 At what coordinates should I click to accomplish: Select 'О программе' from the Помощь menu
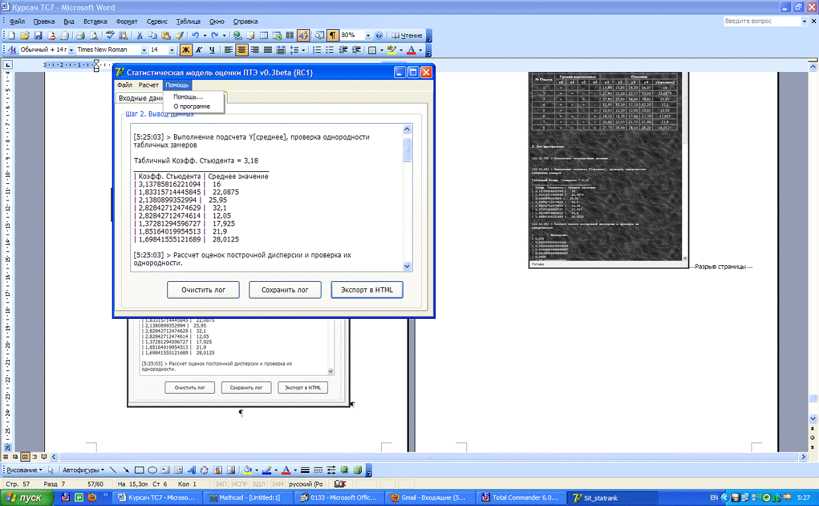192,106
